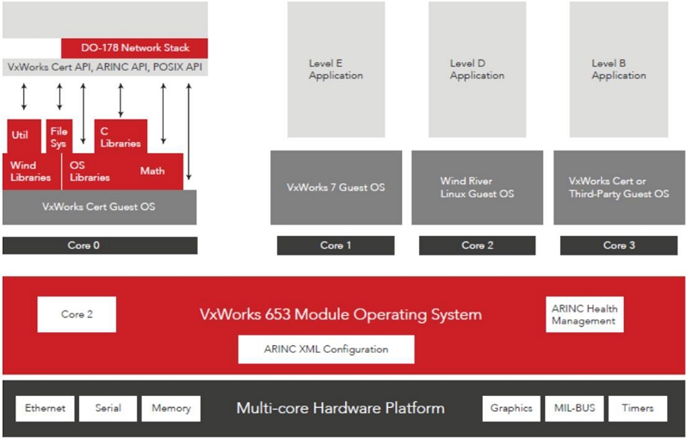The image size is (686, 439).
Task: Select the Core 3 black bar
Action: 618,245
